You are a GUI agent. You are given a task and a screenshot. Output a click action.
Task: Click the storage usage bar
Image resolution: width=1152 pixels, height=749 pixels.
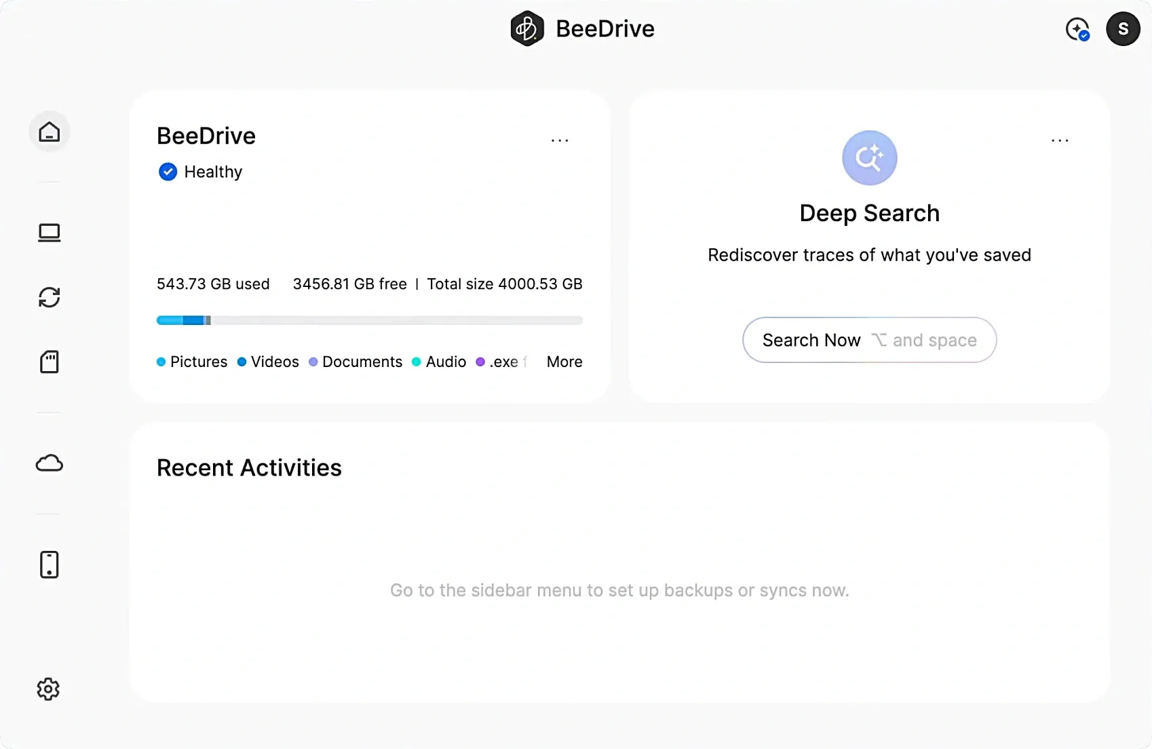[369, 320]
